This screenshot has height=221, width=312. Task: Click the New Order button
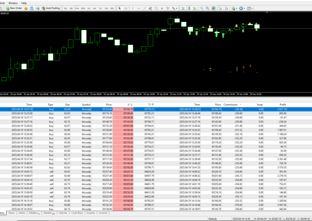[14, 8]
